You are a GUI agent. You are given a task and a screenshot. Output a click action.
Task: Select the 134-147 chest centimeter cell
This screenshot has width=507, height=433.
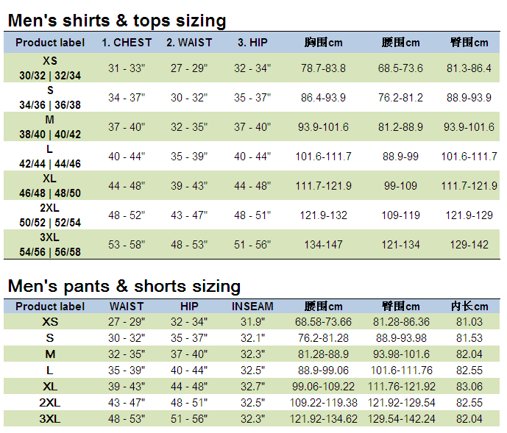pos(324,245)
